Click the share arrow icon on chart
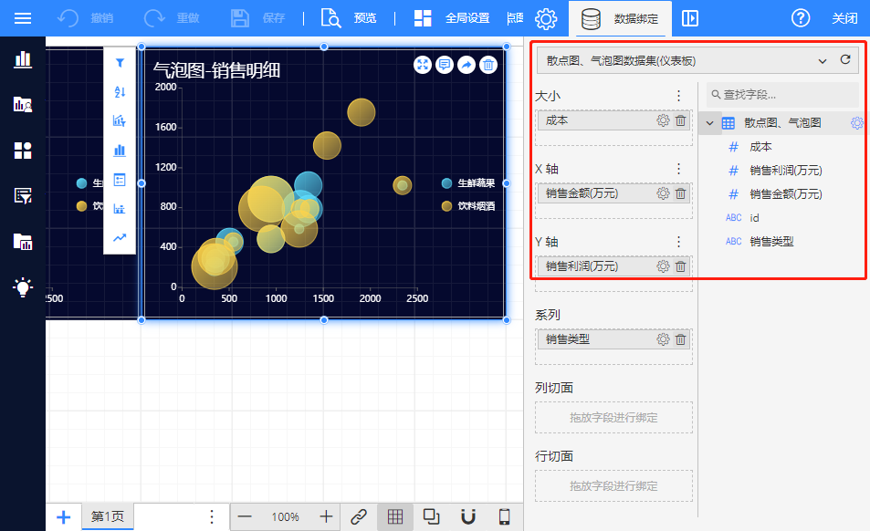 click(x=466, y=65)
